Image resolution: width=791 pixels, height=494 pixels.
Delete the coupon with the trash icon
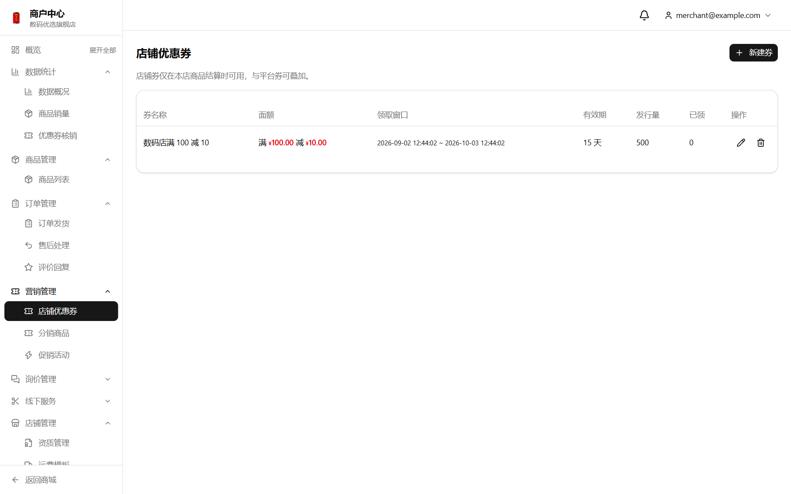[x=761, y=143]
